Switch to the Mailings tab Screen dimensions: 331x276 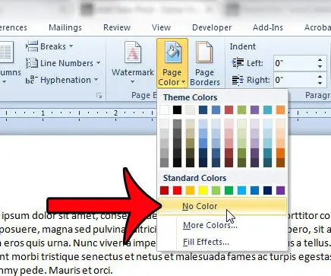[65, 27]
